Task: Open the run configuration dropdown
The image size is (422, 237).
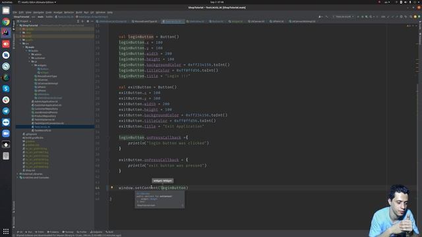Action: pos(344,16)
